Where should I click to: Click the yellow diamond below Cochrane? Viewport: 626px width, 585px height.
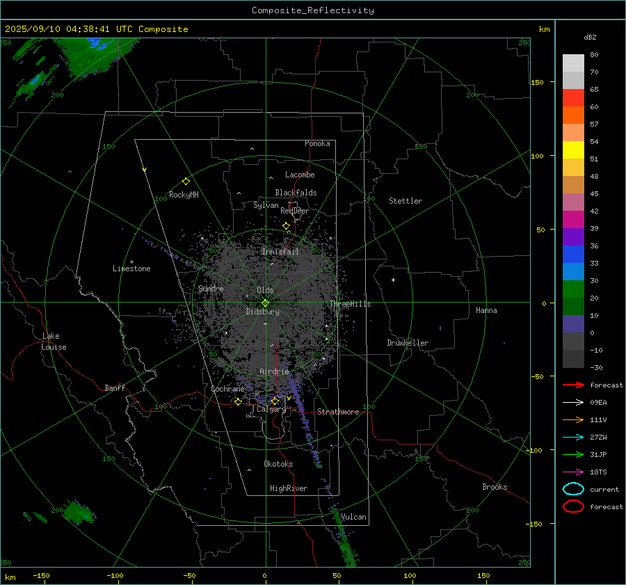[239, 402]
